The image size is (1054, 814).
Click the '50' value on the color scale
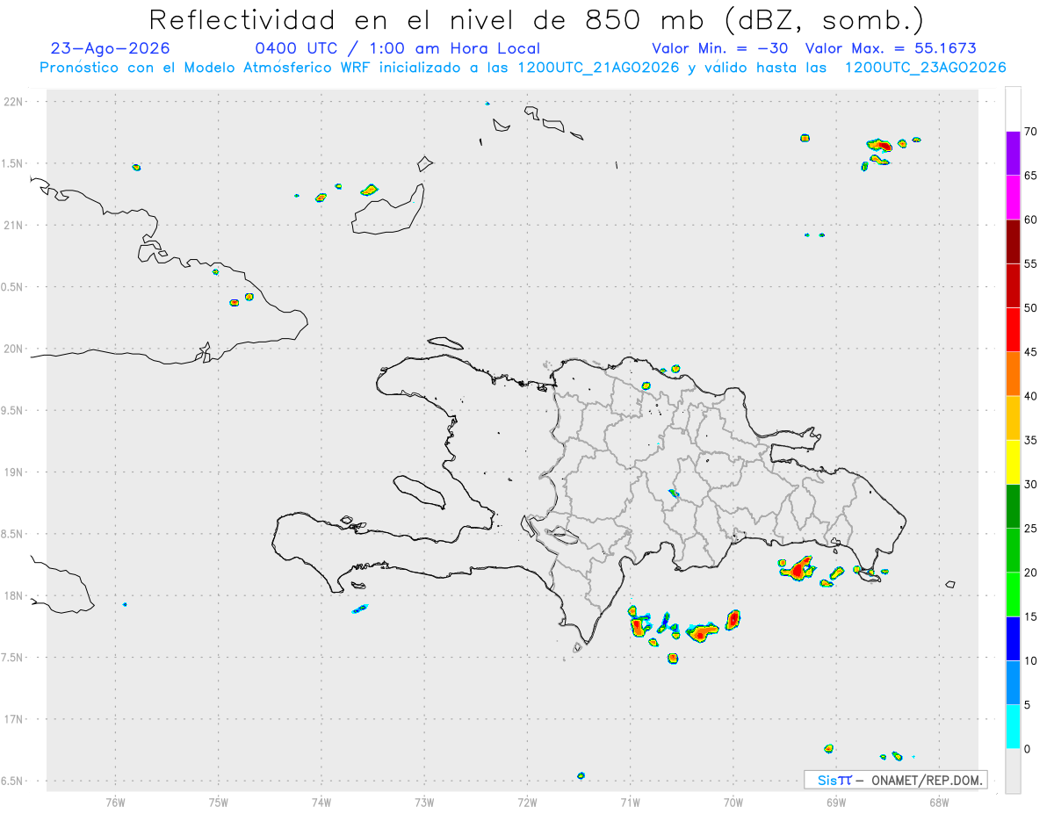point(1031,308)
